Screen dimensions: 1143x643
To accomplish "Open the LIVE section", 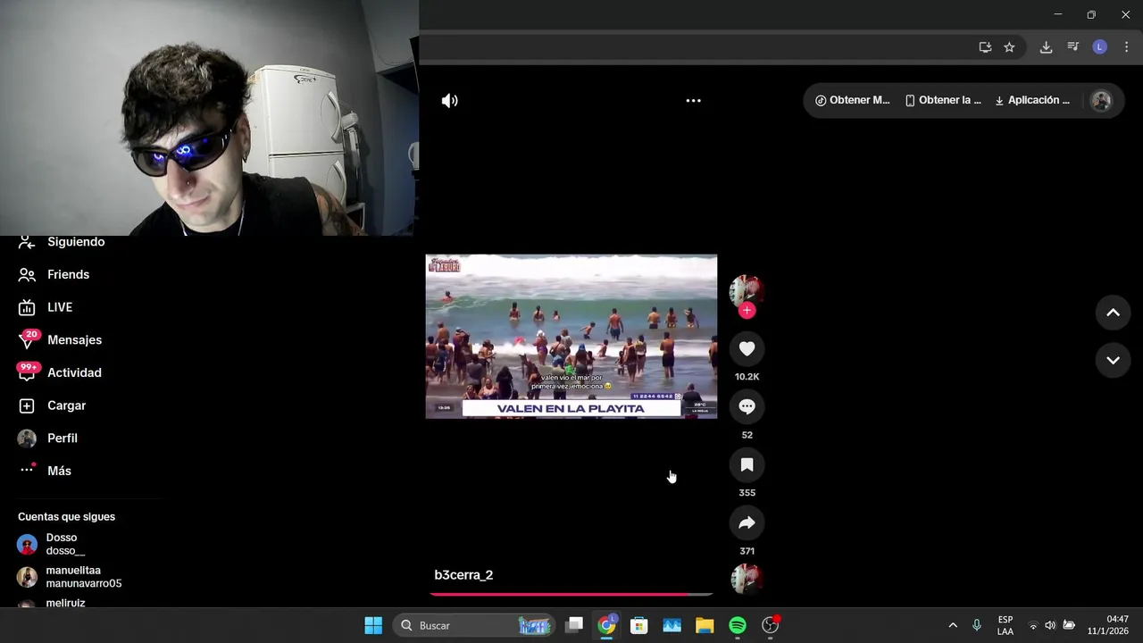I will [46, 307].
